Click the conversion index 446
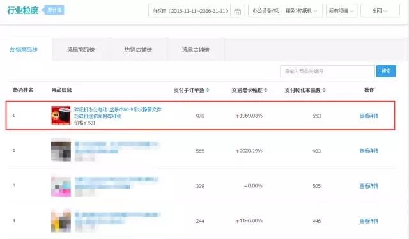Image resolution: width=409 pixels, height=239 pixels. click(x=316, y=221)
